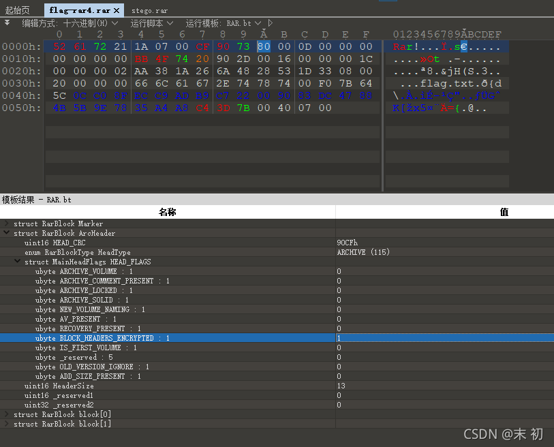554x447 pixels.
Task: Select the uint16 HEAD_CRC row
Action: click(x=277, y=243)
